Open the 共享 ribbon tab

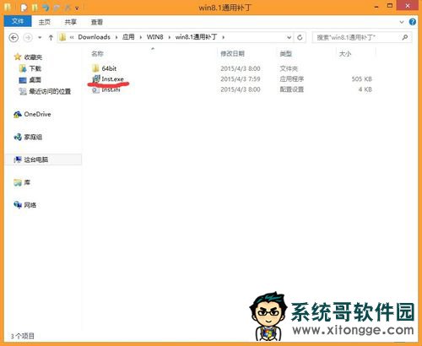click(x=70, y=22)
